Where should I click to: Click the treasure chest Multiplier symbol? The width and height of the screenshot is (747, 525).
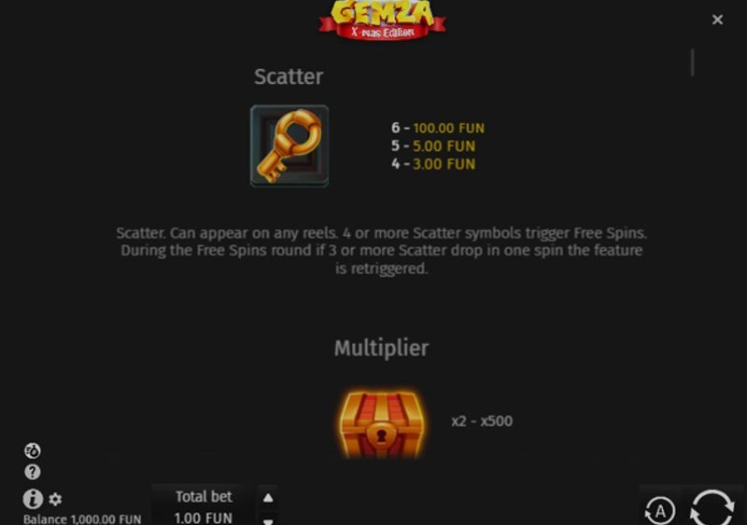tap(382, 423)
